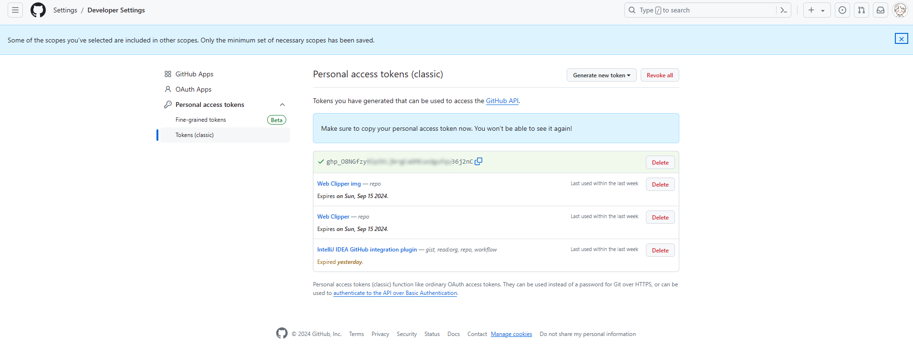Open the IntelliJ IDEA GitHub integration plugin token
The height and width of the screenshot is (346, 913).
(x=367, y=250)
